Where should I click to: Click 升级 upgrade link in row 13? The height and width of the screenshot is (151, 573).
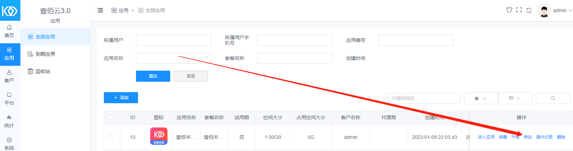[515, 137]
